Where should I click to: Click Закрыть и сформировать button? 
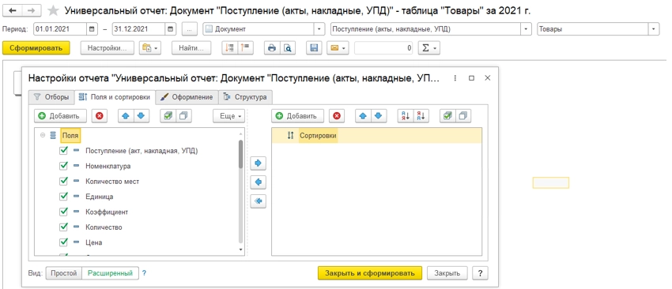[370, 273]
